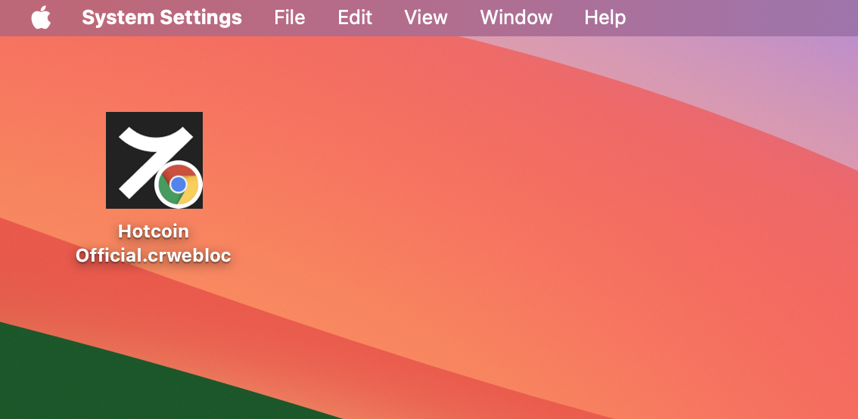
Task: Click the Chrome badge on Hotcoin icon
Action: click(179, 185)
